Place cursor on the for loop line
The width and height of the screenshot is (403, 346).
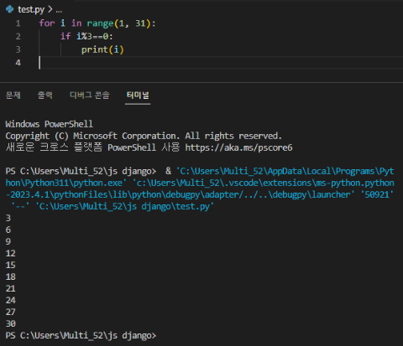coord(97,23)
